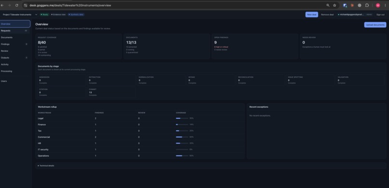Click the Remove deal button
This screenshot has height=188, width=389.
click(x=327, y=14)
